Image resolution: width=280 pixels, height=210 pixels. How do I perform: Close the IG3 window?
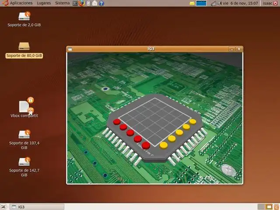coord(239,49)
